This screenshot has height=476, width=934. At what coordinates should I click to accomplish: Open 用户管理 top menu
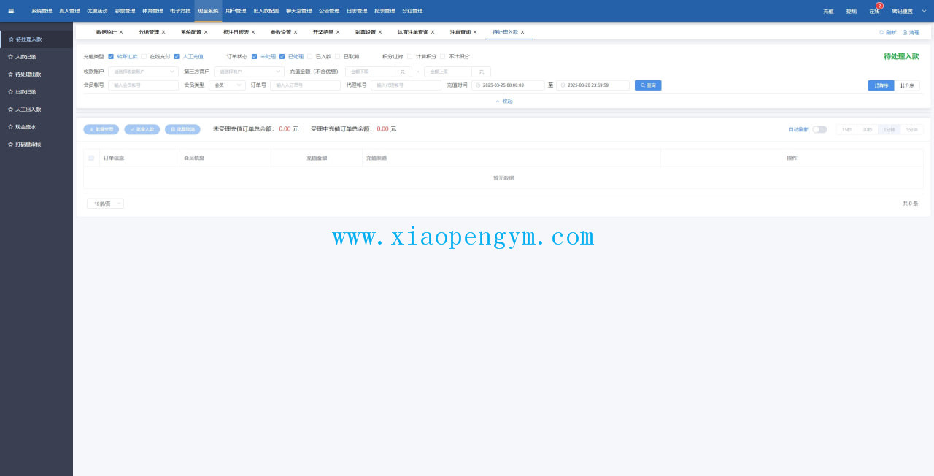236,11
